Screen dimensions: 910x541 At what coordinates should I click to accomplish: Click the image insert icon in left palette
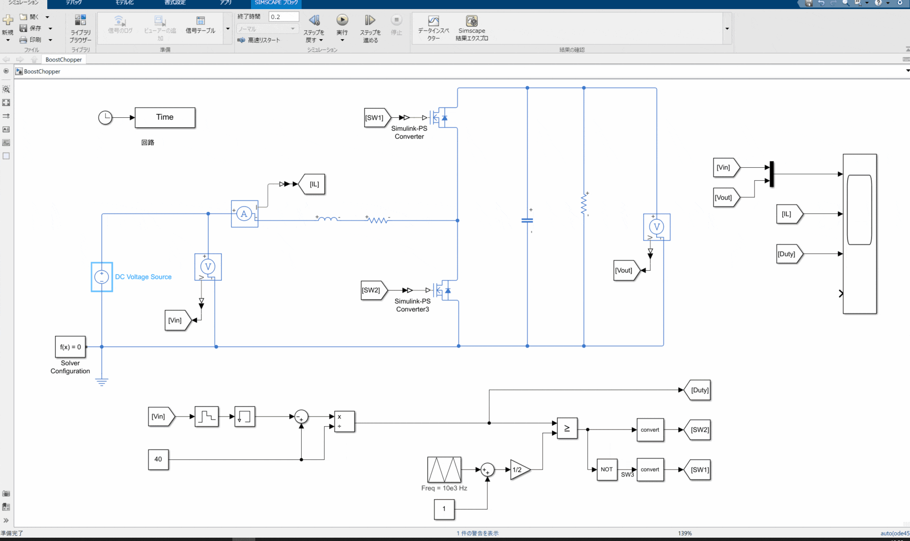pos(6,143)
